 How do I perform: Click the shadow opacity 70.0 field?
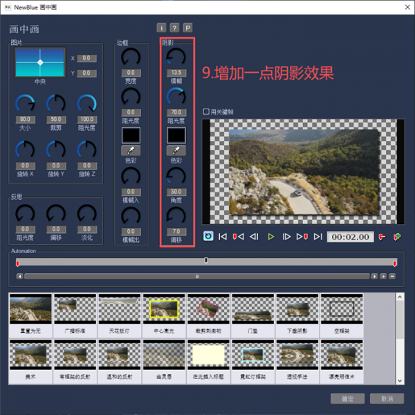(176, 112)
